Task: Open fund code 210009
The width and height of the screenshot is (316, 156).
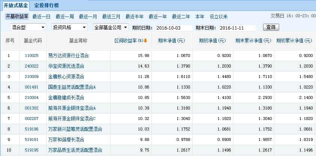Action: point(32,77)
